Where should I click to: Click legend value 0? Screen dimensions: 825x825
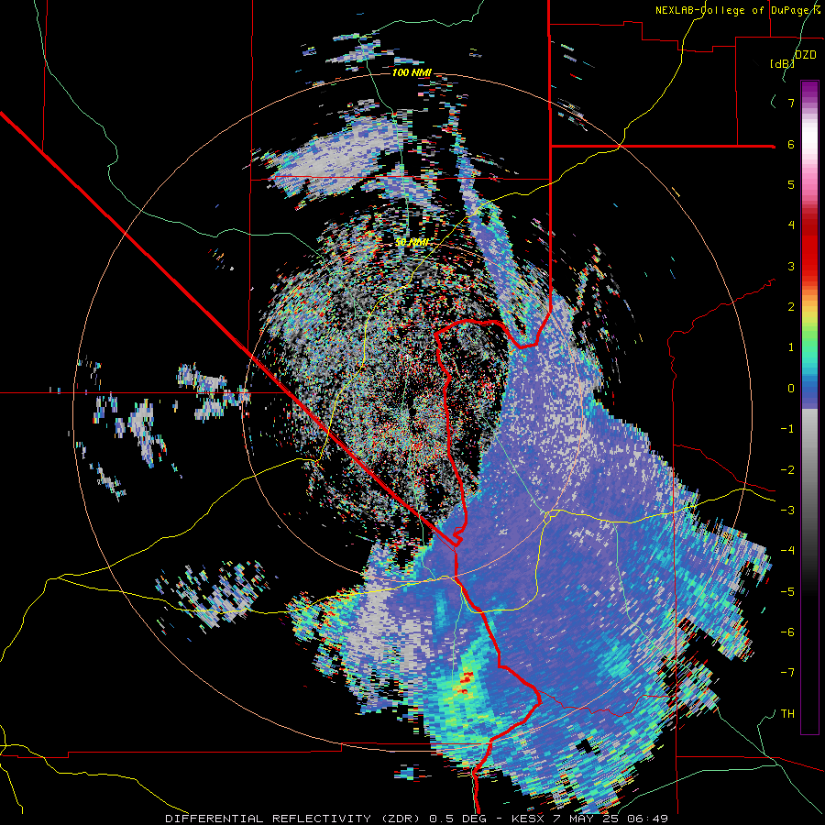click(791, 389)
